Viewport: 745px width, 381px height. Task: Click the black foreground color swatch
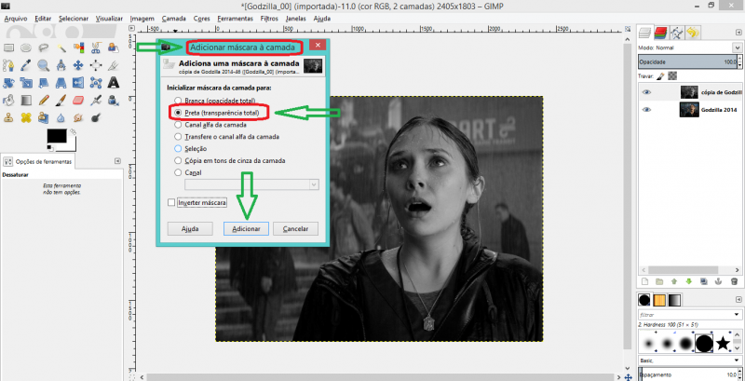pos(58,137)
